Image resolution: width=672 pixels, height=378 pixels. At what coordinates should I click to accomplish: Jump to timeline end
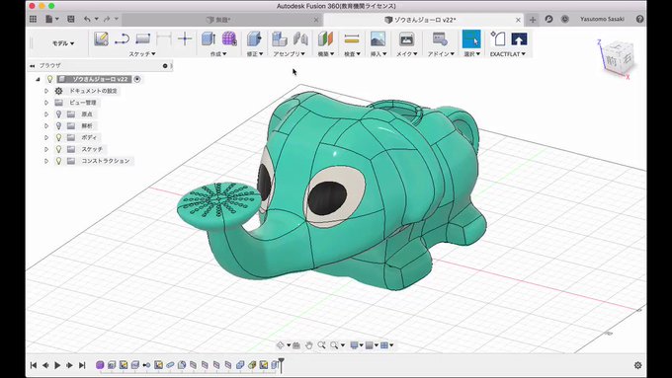click(82, 365)
